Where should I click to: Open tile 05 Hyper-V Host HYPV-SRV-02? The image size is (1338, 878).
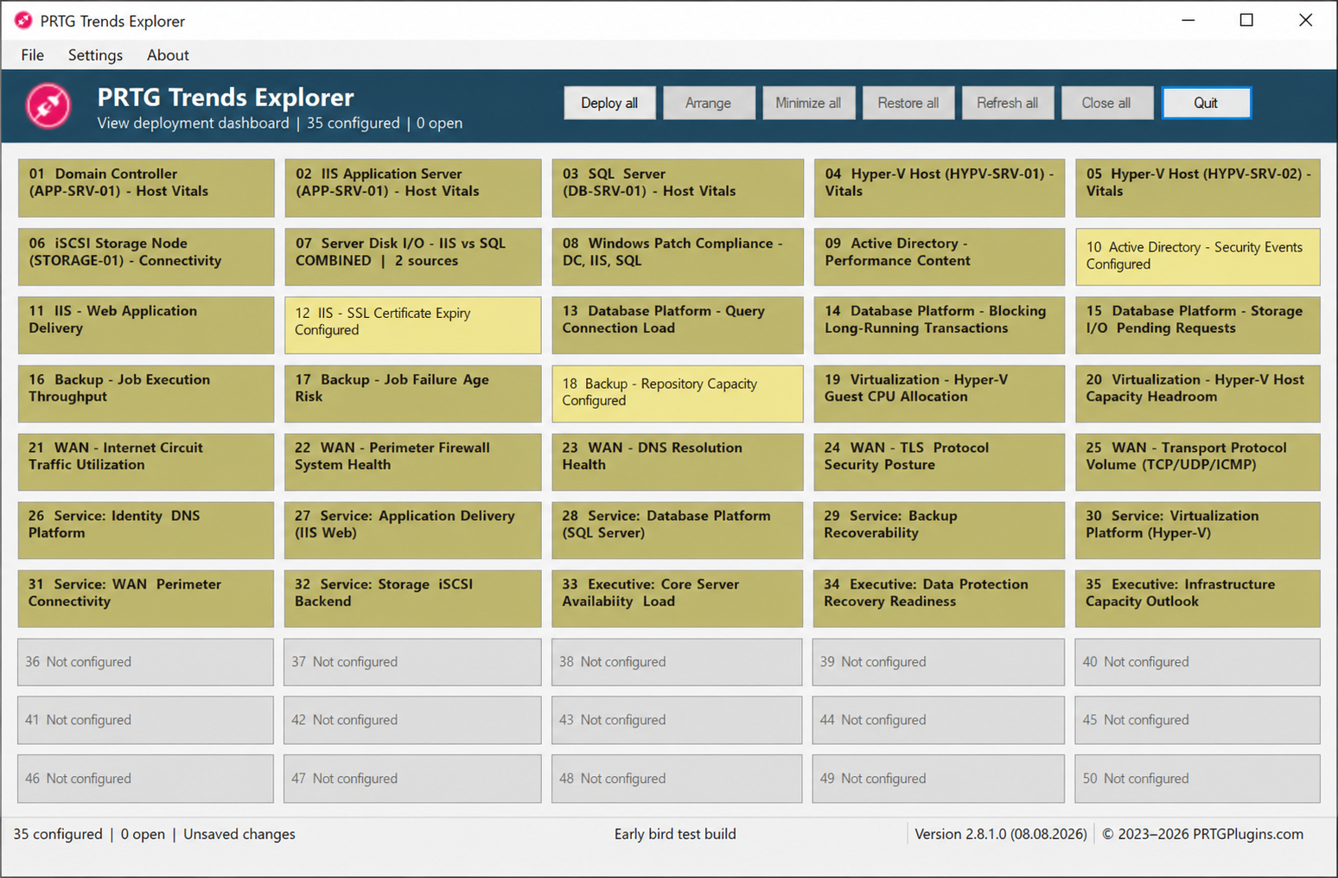point(1197,188)
